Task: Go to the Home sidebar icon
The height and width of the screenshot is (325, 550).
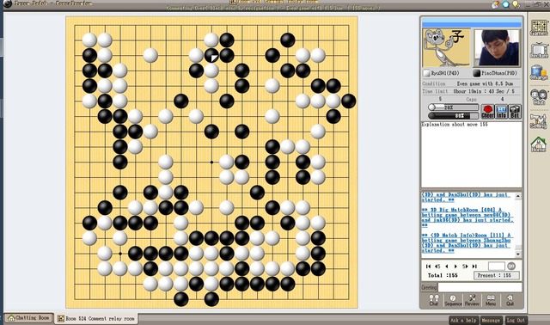Action: click(x=539, y=144)
